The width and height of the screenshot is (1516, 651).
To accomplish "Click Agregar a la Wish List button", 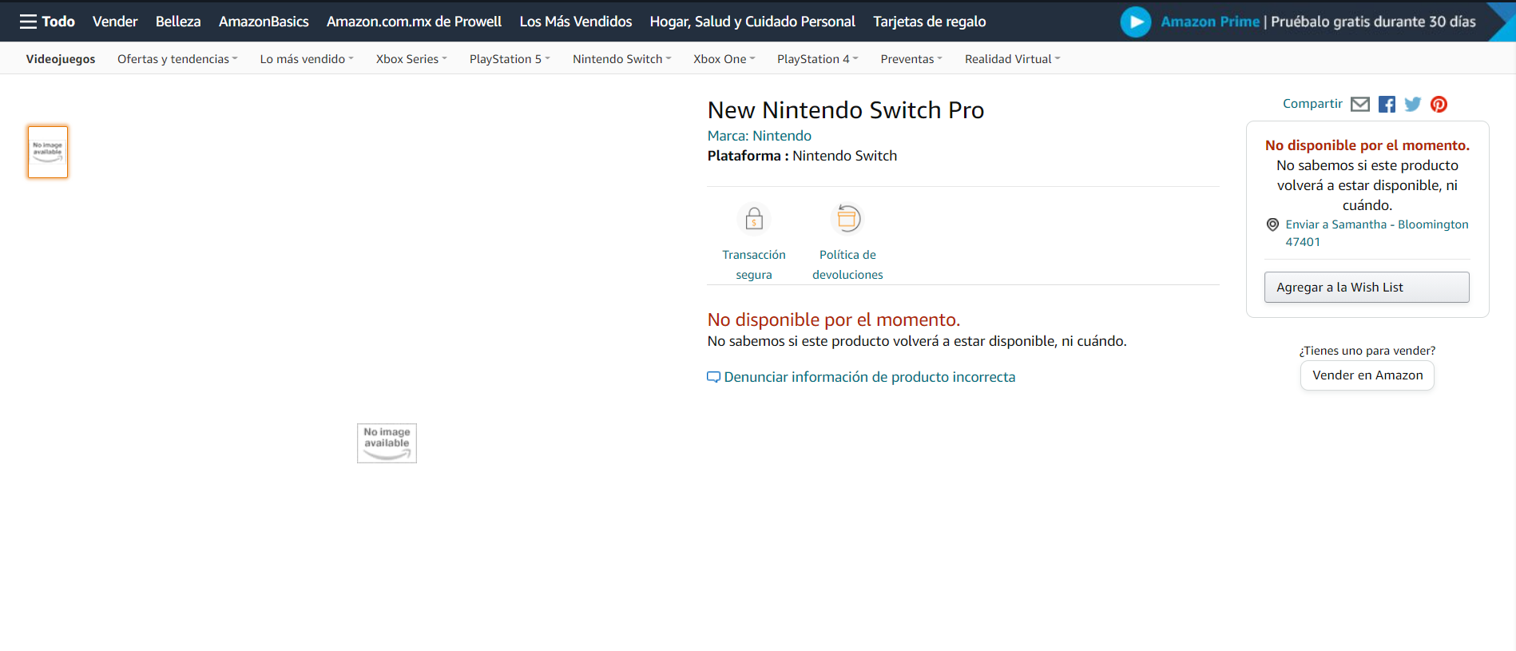I will tap(1367, 288).
